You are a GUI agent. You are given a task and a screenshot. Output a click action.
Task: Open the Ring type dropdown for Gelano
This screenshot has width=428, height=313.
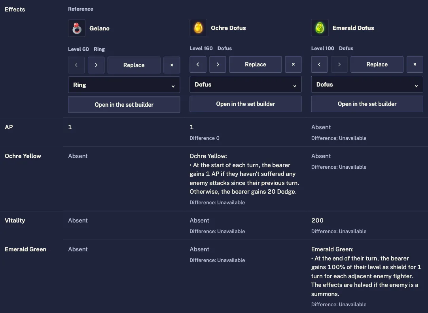(124, 85)
